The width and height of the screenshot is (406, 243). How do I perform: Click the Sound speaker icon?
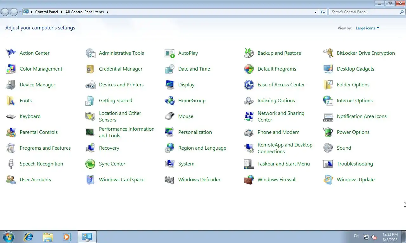click(x=328, y=148)
